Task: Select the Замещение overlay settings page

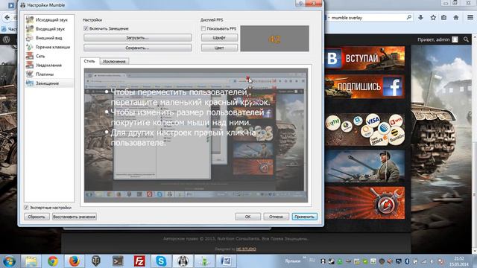Action: 49,83
